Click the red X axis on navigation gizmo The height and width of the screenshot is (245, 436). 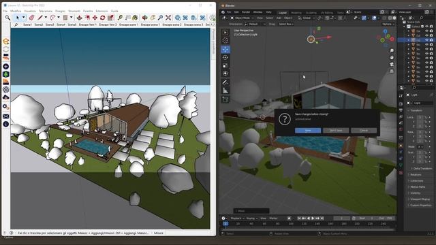[392, 39]
